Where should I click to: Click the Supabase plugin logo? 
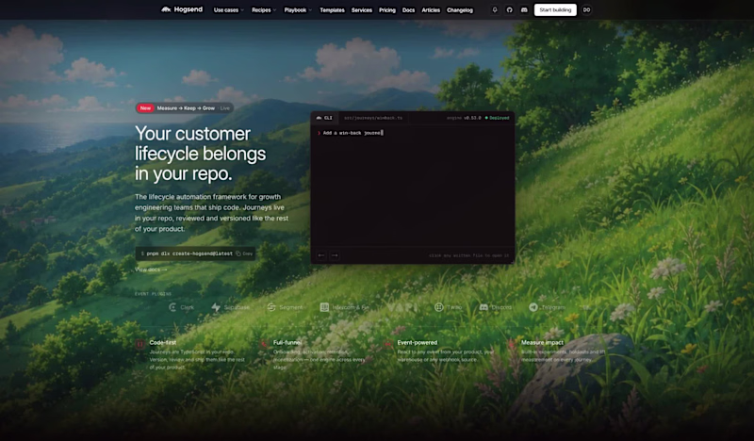click(230, 307)
